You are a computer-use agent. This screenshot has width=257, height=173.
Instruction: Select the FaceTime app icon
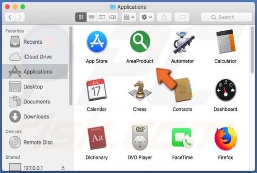[183, 138]
